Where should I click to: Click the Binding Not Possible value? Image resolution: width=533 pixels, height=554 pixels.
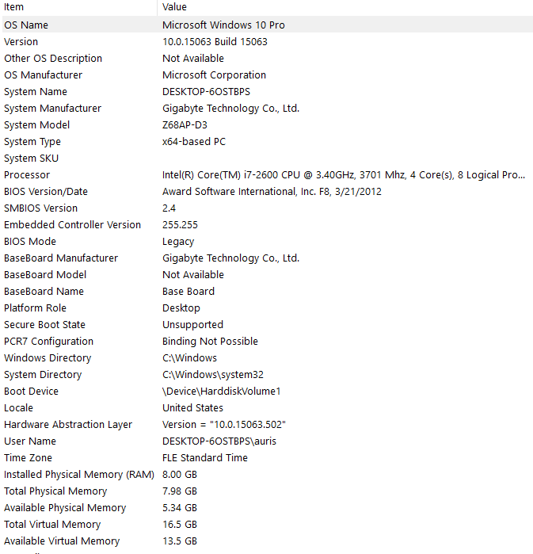tap(210, 342)
